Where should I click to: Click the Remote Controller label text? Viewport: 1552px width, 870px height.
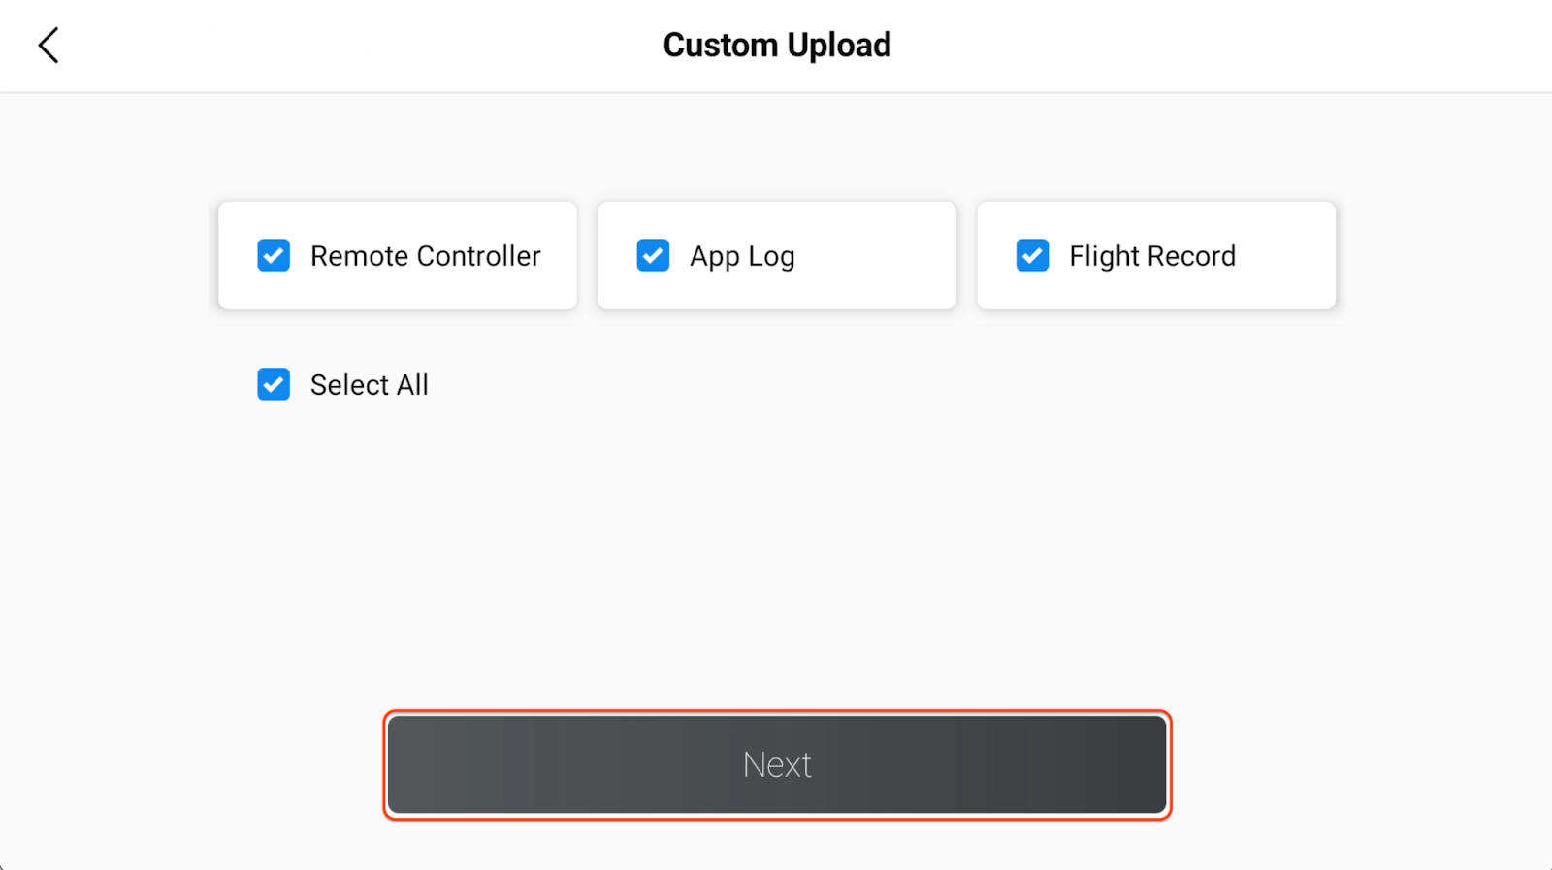pos(425,256)
